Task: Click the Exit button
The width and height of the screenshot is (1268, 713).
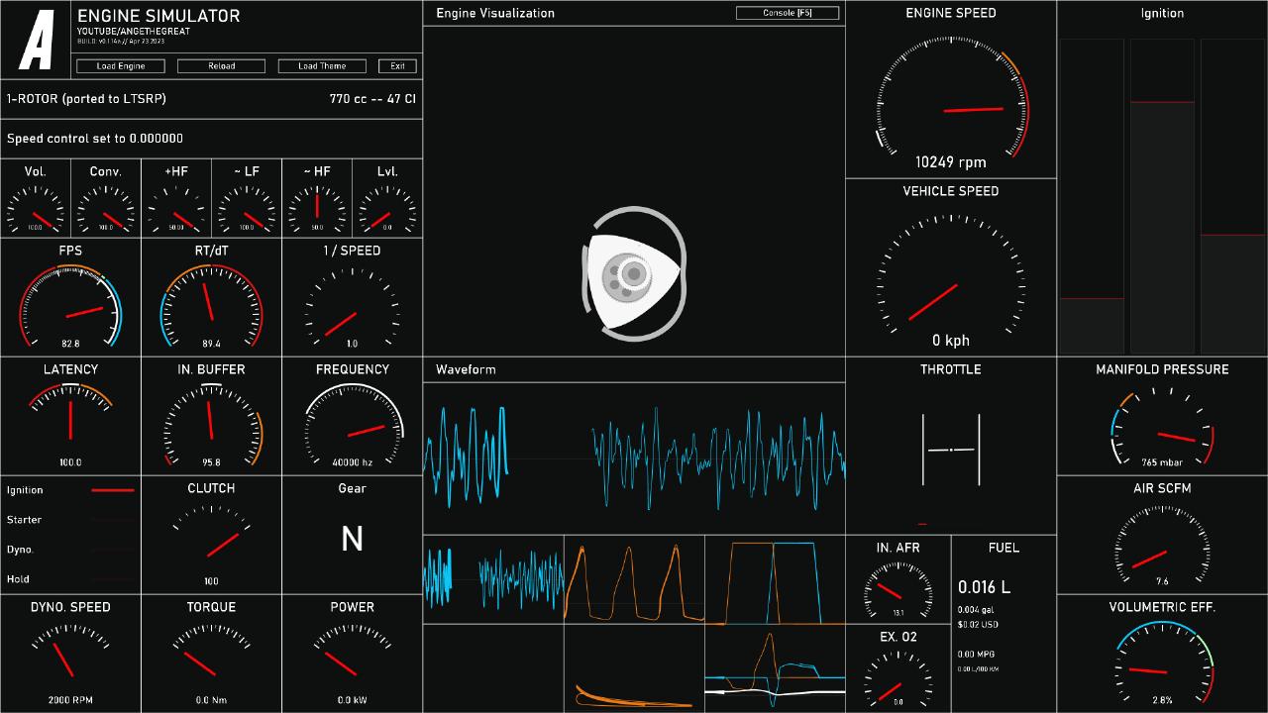Action: pyautogui.click(x=397, y=66)
